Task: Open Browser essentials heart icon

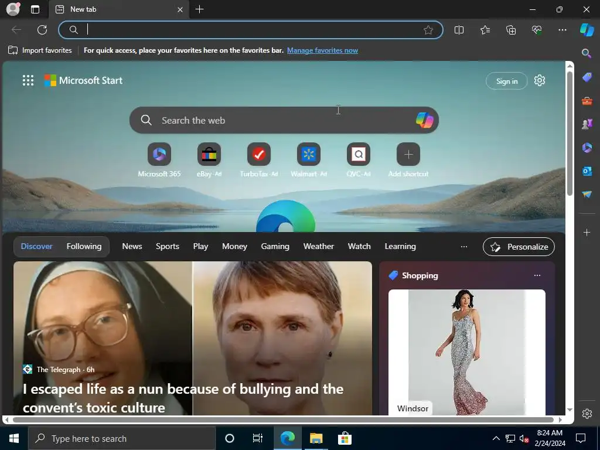Action: tap(537, 30)
